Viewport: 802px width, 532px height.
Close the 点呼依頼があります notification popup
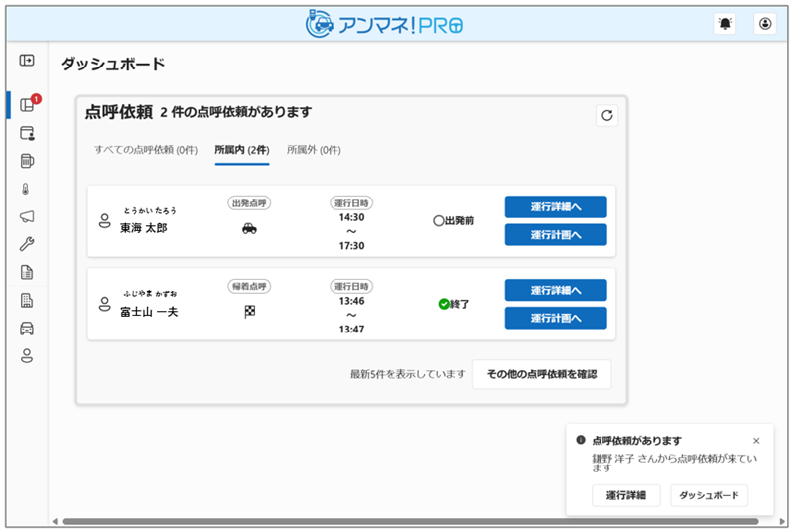click(756, 440)
